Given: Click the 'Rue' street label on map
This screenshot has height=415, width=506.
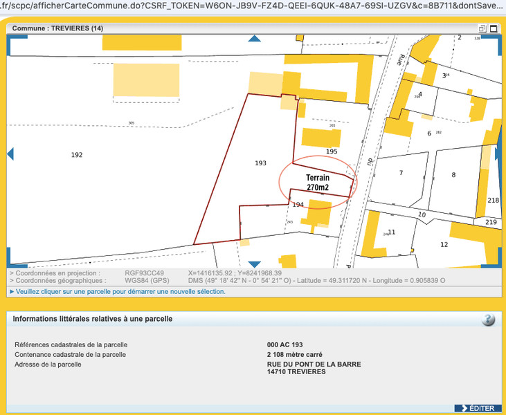Looking at the screenshot, I should pos(401,60).
